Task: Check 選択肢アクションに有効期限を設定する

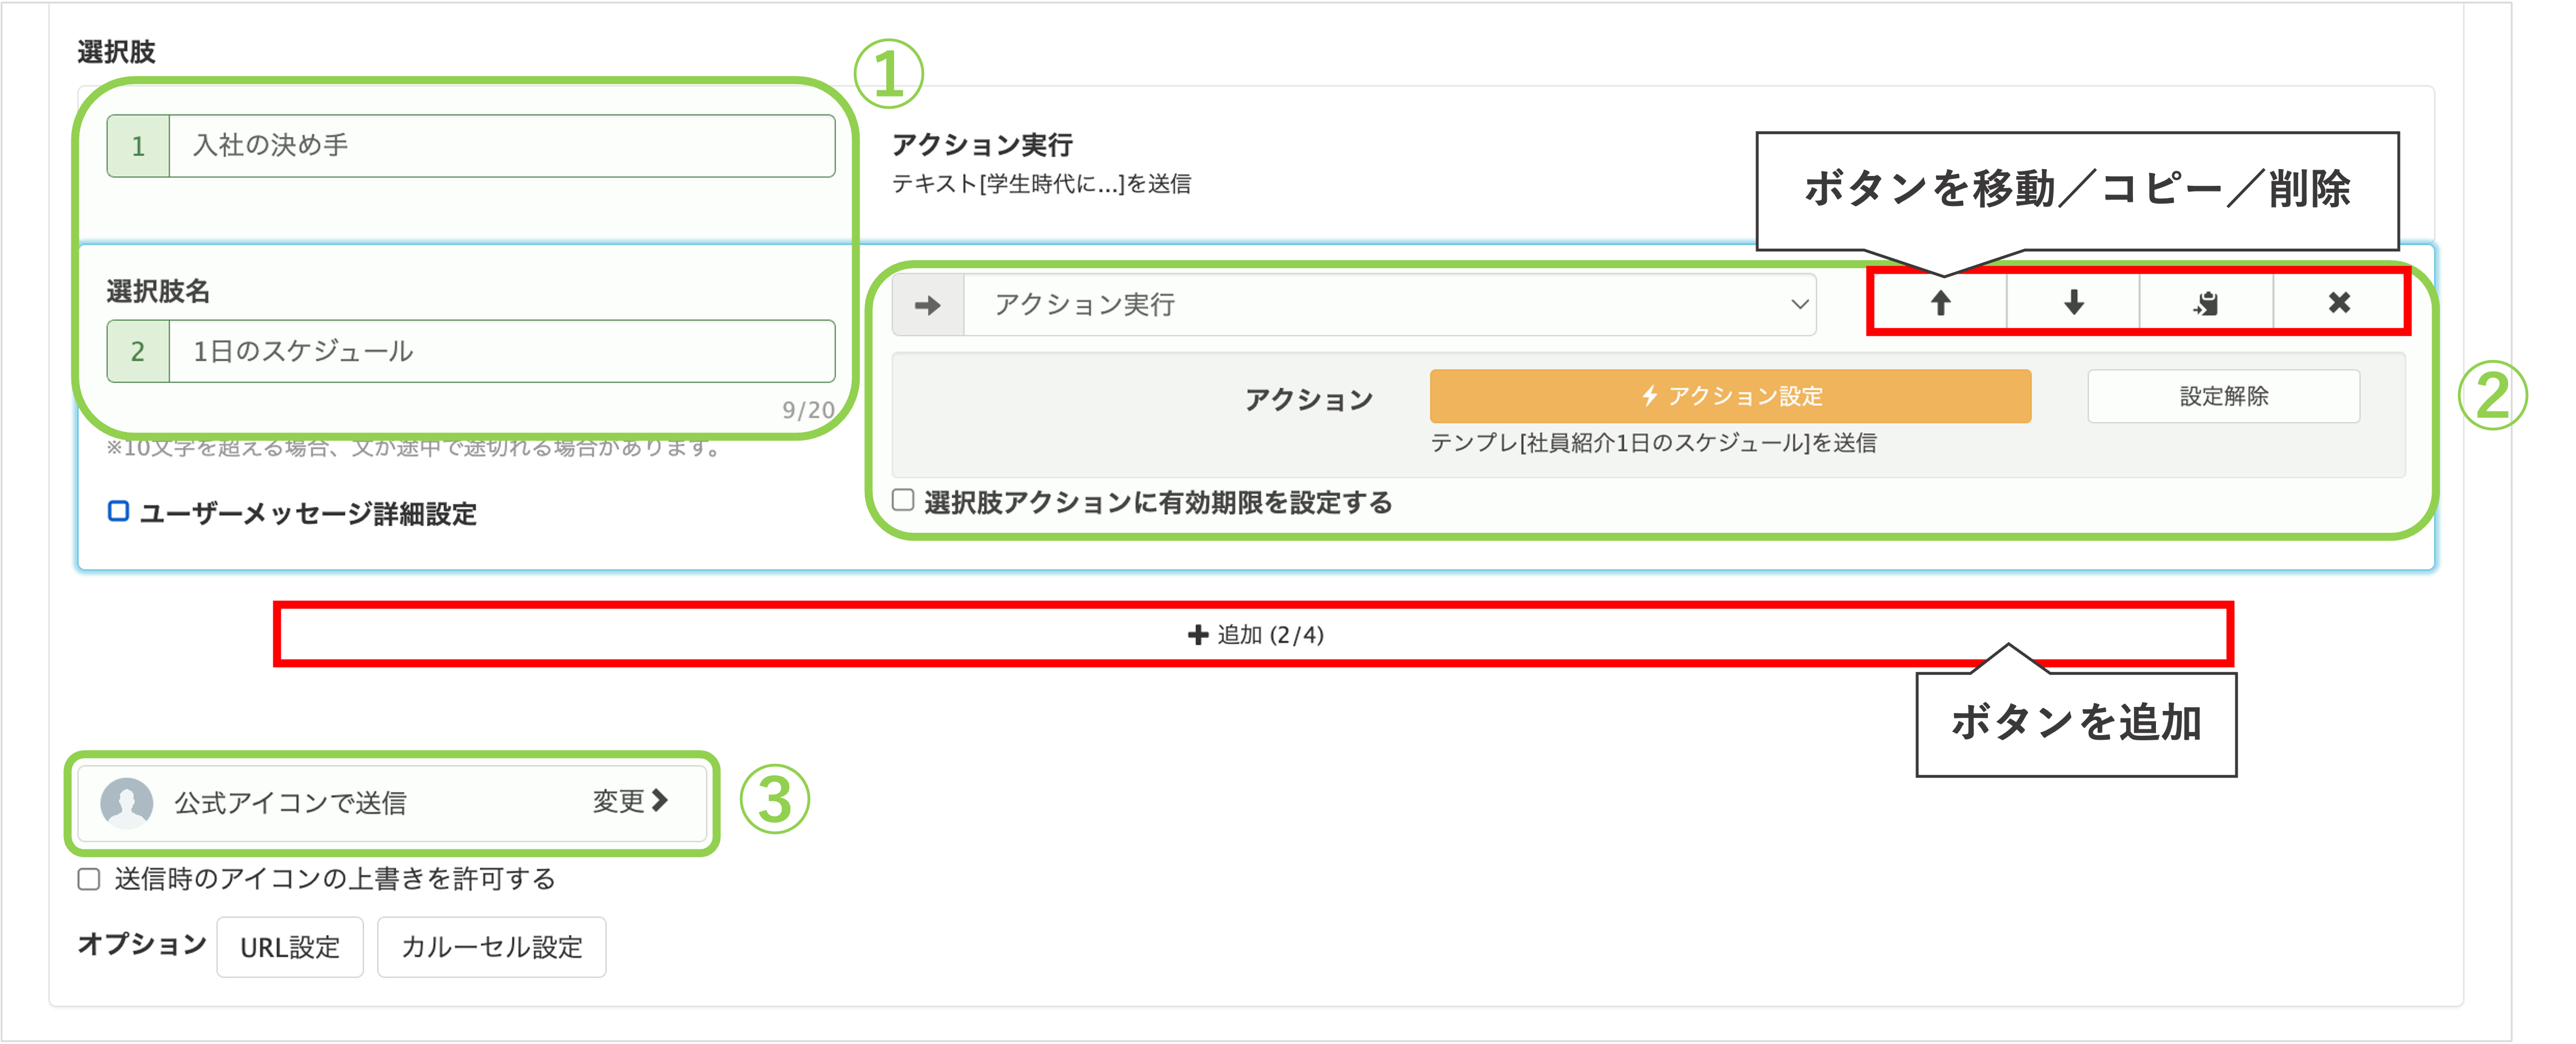Action: (903, 500)
